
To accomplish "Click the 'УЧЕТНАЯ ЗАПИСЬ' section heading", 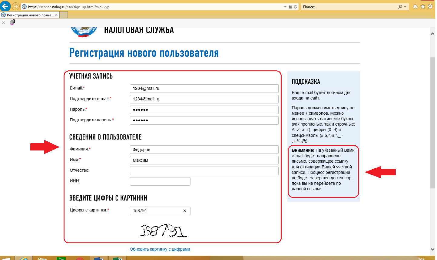I will pyautogui.click(x=91, y=76).
